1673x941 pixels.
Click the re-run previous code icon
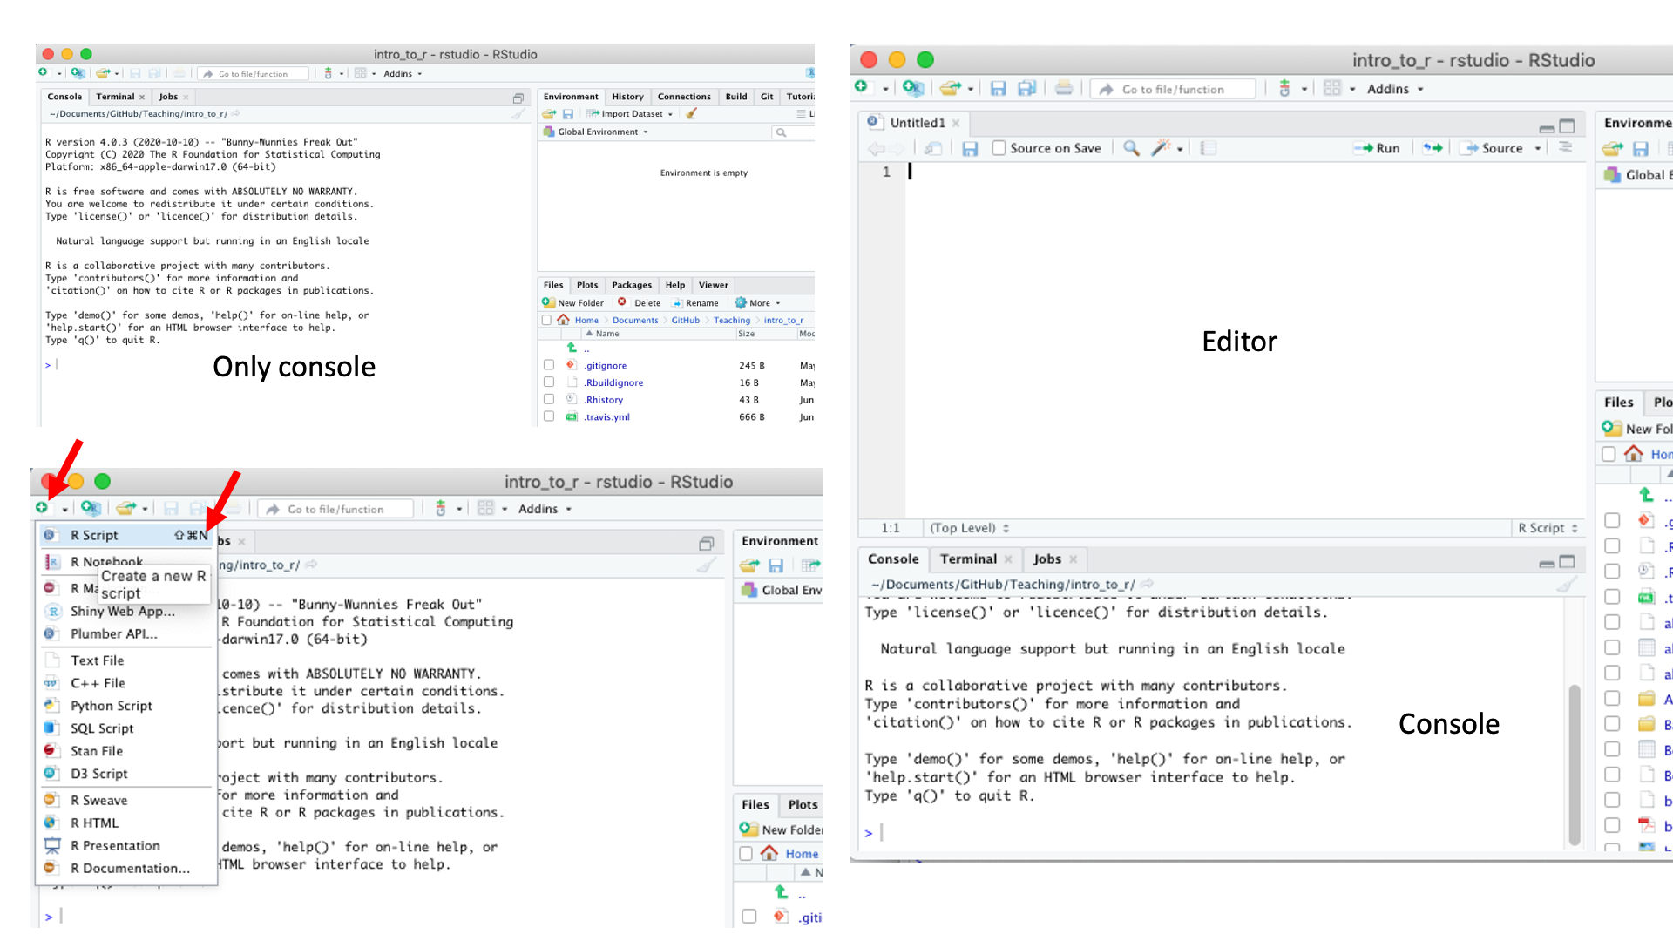[x=1433, y=148]
